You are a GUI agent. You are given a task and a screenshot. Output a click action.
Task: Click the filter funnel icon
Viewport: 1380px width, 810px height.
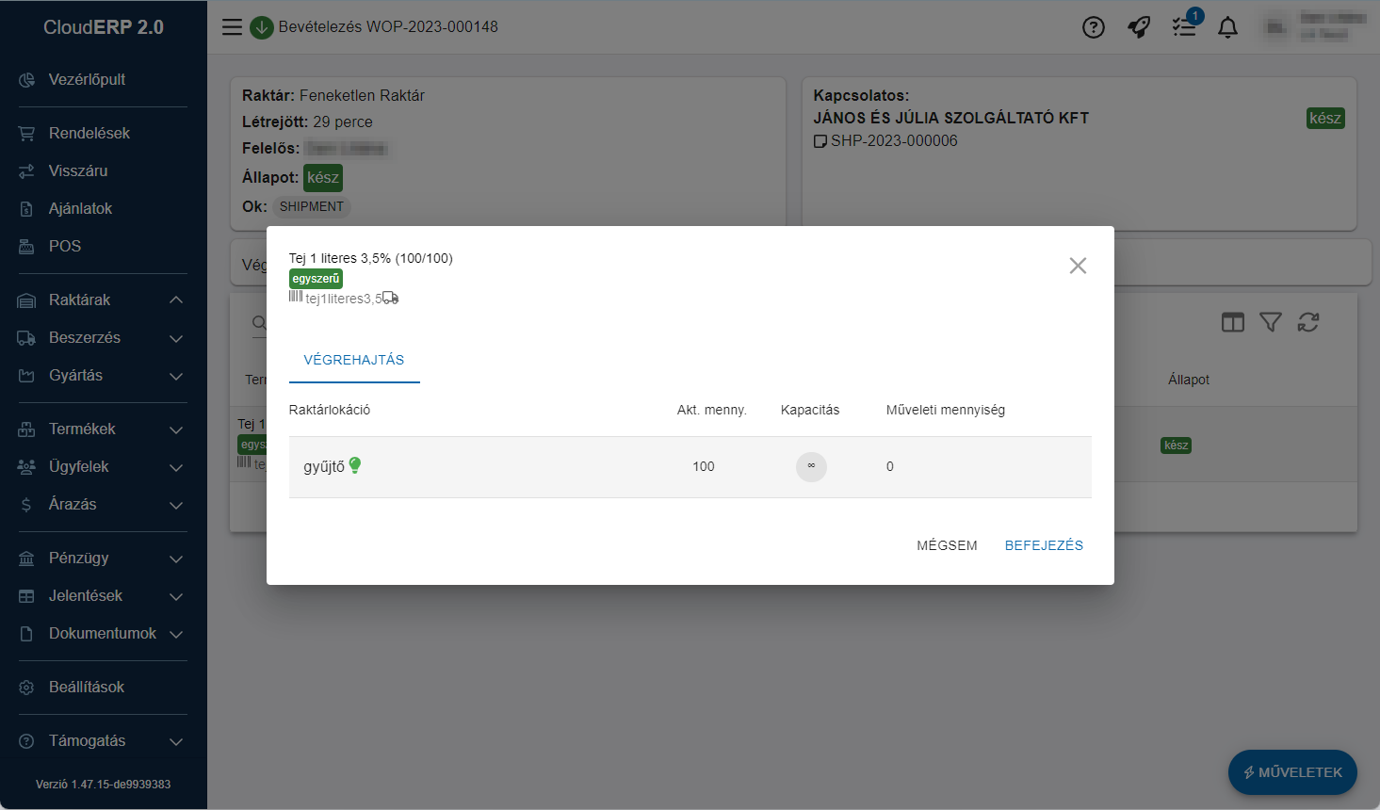pyautogui.click(x=1270, y=322)
